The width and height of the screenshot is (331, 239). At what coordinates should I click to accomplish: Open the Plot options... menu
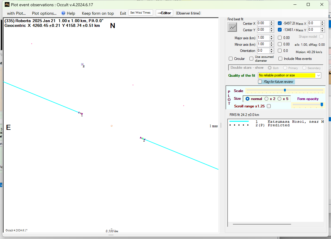pyautogui.click(x=44, y=13)
